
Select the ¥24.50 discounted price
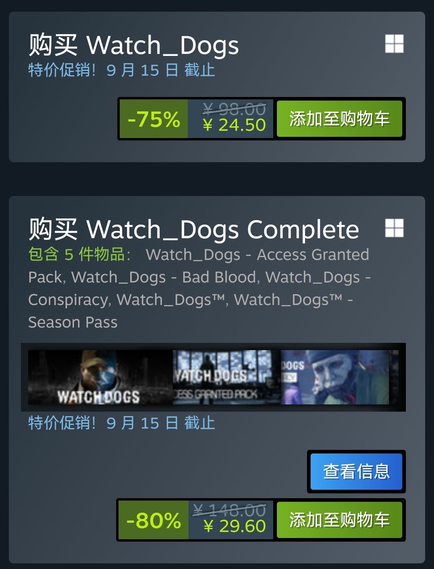[x=234, y=125]
